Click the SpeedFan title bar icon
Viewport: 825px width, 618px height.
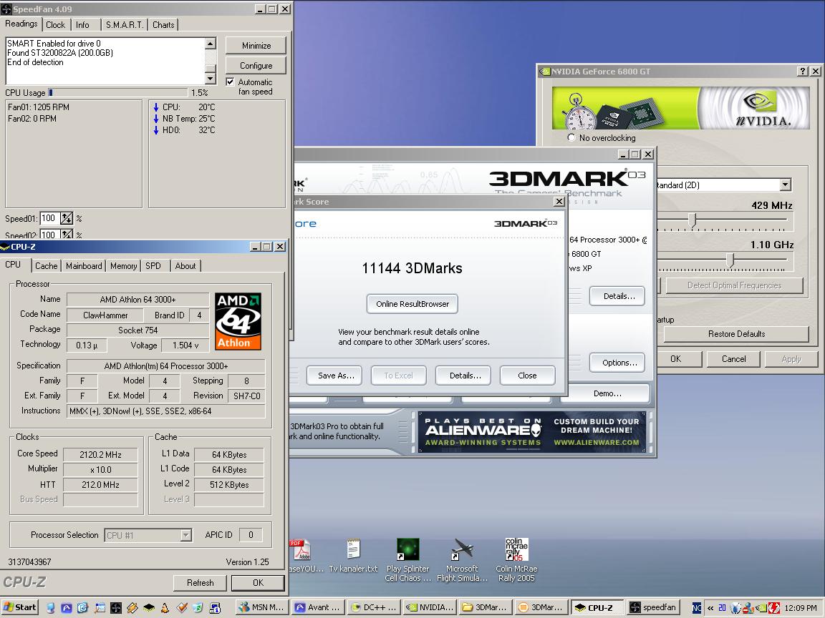click(6, 9)
